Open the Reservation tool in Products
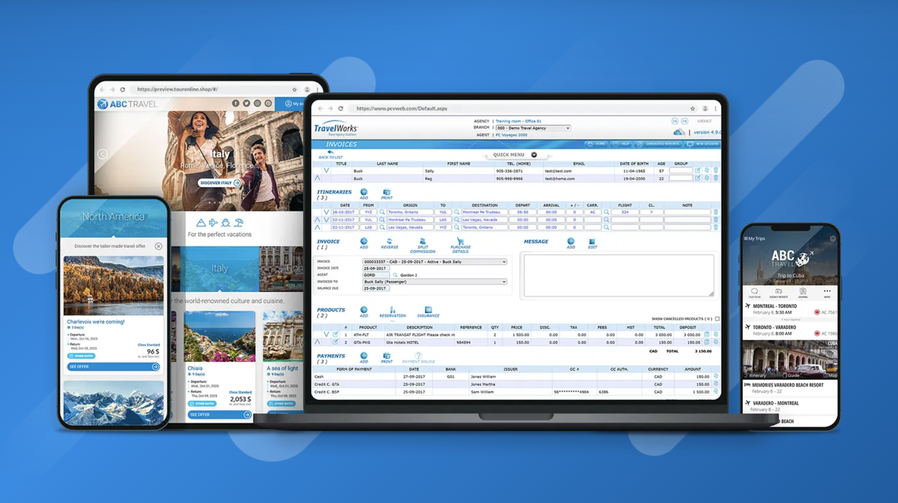 (x=393, y=310)
